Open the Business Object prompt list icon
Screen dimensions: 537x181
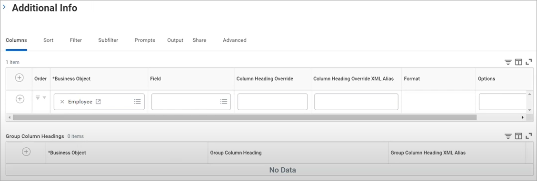[137, 102]
